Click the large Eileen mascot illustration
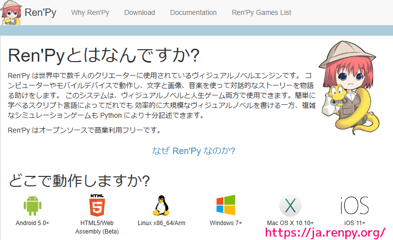 349,88
